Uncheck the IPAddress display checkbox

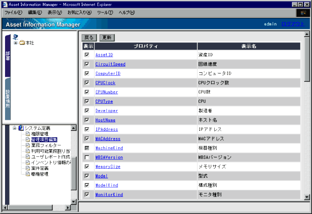coord(87,129)
